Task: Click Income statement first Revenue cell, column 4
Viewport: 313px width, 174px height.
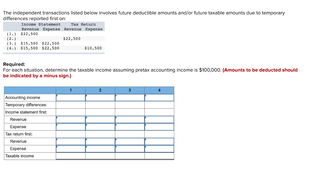Action: (x=159, y=120)
